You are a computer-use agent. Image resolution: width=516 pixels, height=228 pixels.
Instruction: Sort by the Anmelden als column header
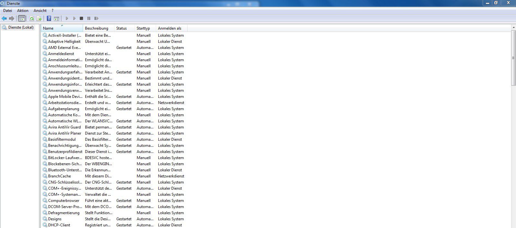(x=172, y=28)
